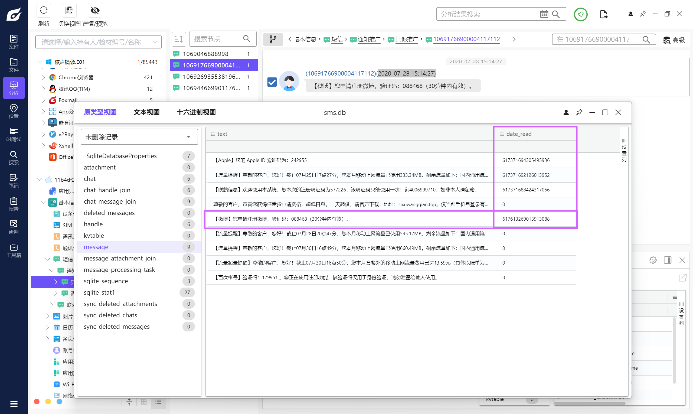The image size is (693, 414).
Task: Expand the Chrome浏览器 tree node
Action: point(44,77)
